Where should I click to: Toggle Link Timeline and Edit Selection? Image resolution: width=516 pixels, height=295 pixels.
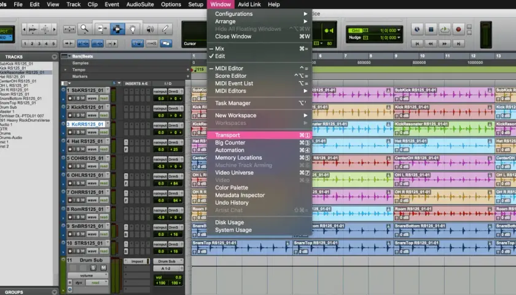(x=84, y=43)
